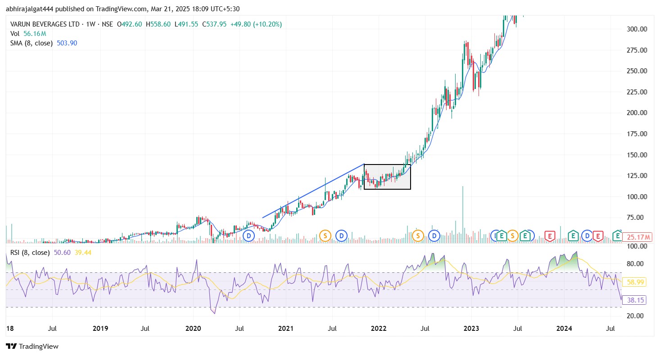The width and height of the screenshot is (660, 356).
Task: Open green earnings marker just after 2024 label
Action: tap(573, 236)
